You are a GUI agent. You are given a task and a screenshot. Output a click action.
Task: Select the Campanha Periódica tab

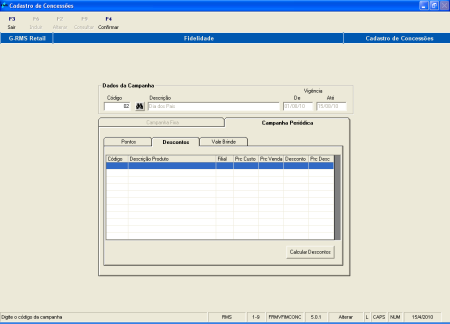287,123
